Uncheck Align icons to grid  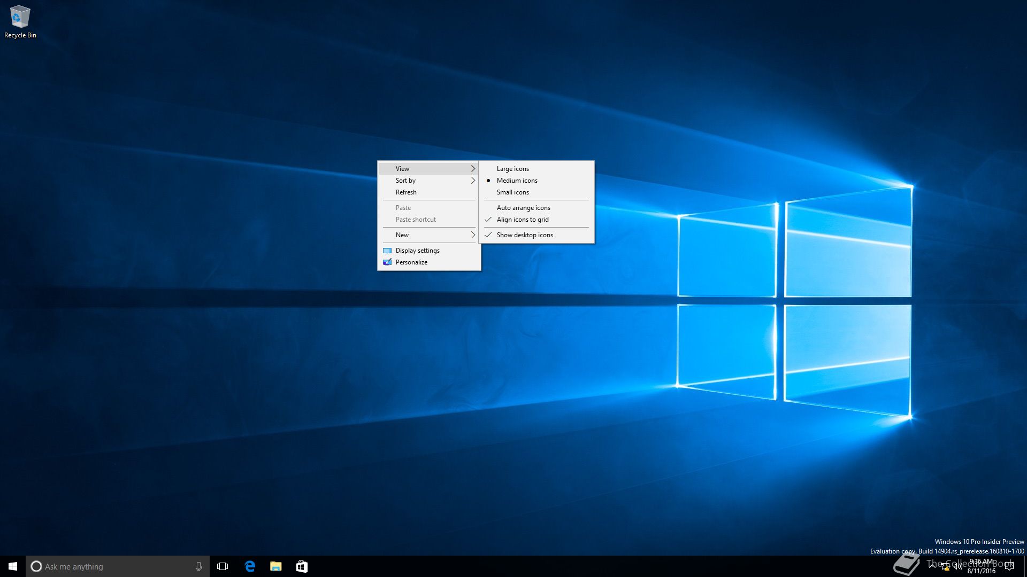522,220
